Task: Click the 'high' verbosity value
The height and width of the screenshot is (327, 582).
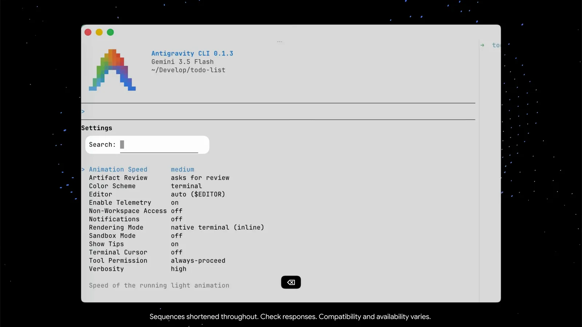Action: [x=179, y=269]
